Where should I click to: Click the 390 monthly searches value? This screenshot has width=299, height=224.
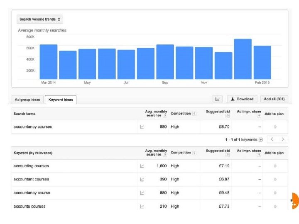click(x=164, y=180)
